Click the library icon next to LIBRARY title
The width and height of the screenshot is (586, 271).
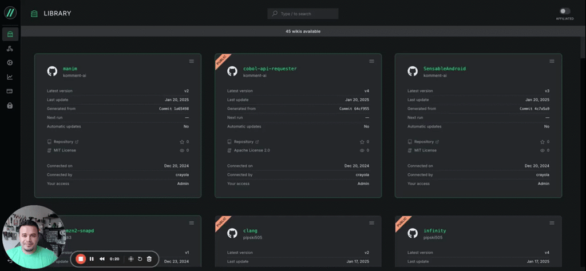click(34, 14)
